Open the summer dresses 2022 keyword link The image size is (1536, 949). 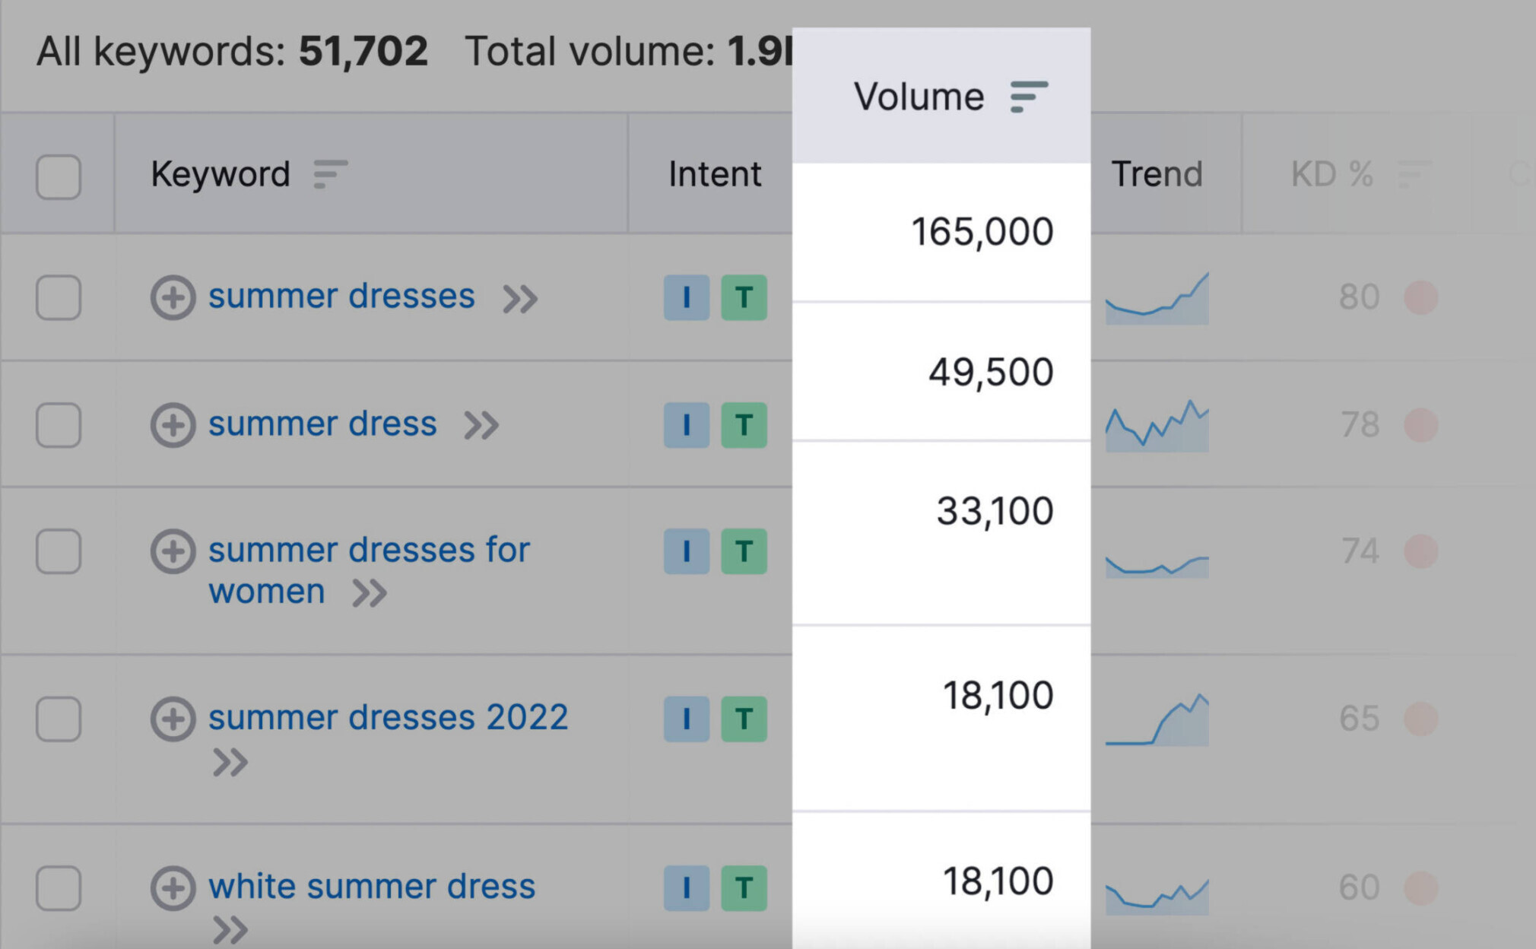[388, 717]
